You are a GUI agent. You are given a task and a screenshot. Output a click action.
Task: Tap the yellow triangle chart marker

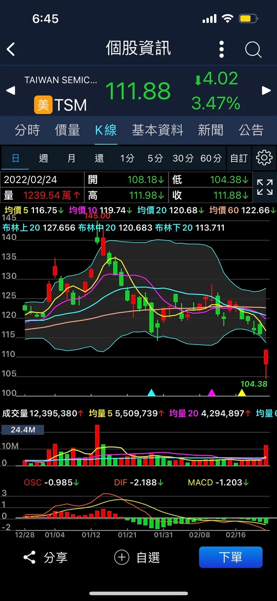pos(242,393)
